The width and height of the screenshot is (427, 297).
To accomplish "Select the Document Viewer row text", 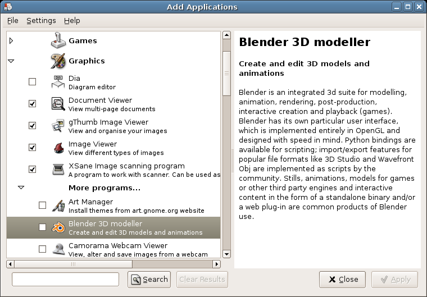I will point(112,104).
